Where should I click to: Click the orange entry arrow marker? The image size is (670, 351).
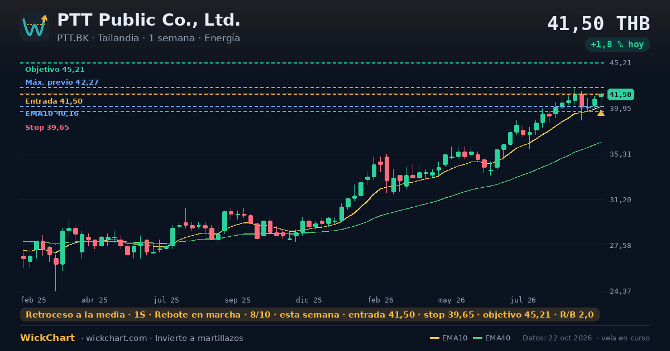tap(601, 113)
